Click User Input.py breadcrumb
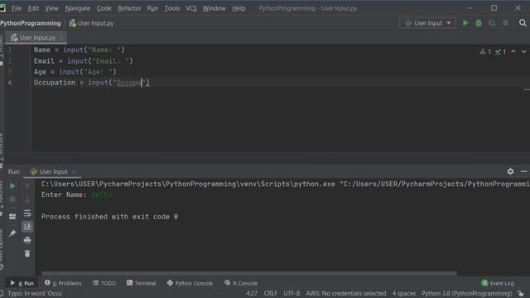The width and height of the screenshot is (530, 298). pyautogui.click(x=92, y=23)
